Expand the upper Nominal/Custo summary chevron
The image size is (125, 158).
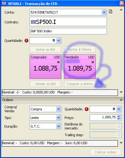pyautogui.click(x=121, y=92)
